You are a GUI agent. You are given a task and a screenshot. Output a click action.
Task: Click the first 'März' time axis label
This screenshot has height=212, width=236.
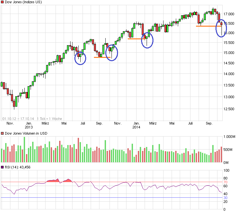tap(45, 123)
